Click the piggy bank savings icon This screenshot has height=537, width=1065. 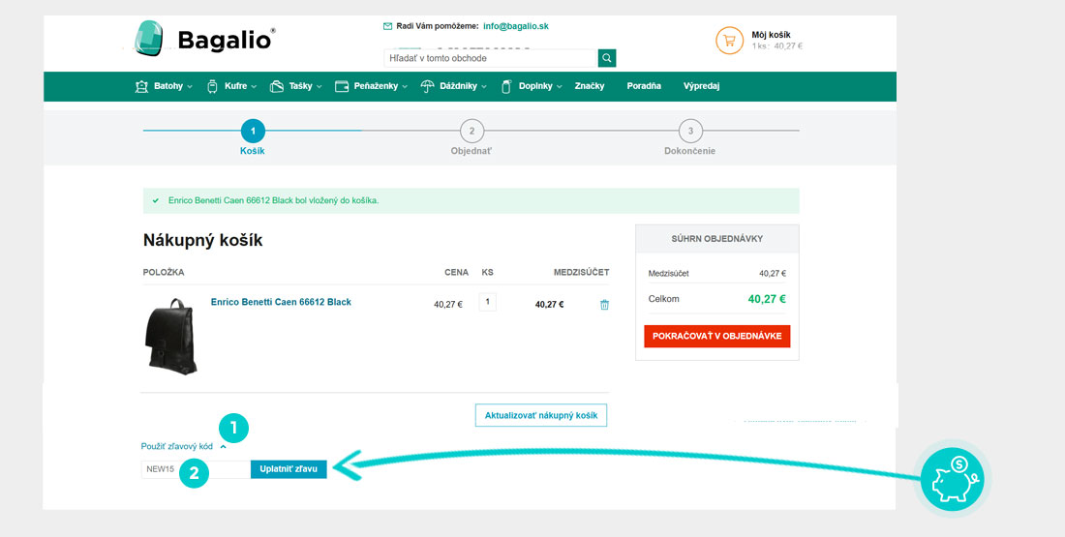[954, 477]
